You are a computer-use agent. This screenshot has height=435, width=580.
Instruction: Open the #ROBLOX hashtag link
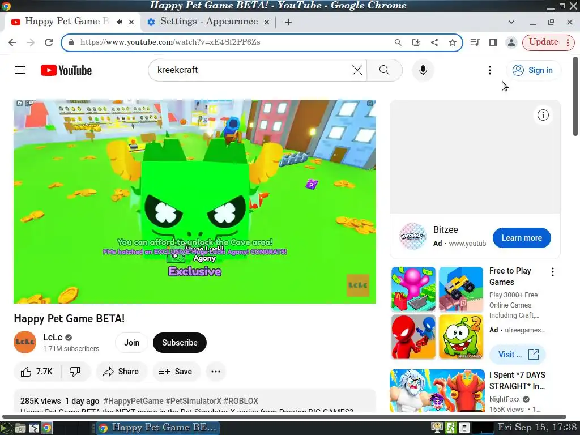pyautogui.click(x=241, y=401)
